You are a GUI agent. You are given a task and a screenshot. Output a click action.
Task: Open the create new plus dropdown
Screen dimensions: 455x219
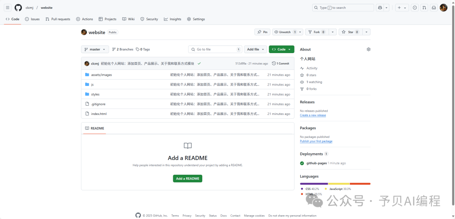pyautogui.click(x=402, y=8)
